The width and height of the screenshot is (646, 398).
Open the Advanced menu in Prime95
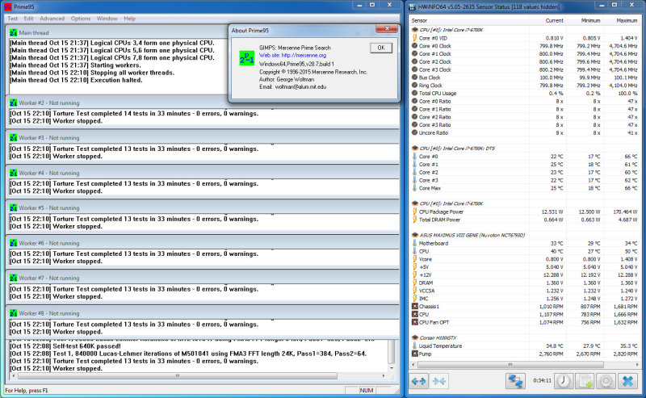(52, 19)
